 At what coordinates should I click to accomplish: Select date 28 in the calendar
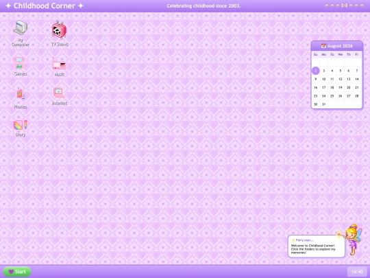click(x=357, y=96)
